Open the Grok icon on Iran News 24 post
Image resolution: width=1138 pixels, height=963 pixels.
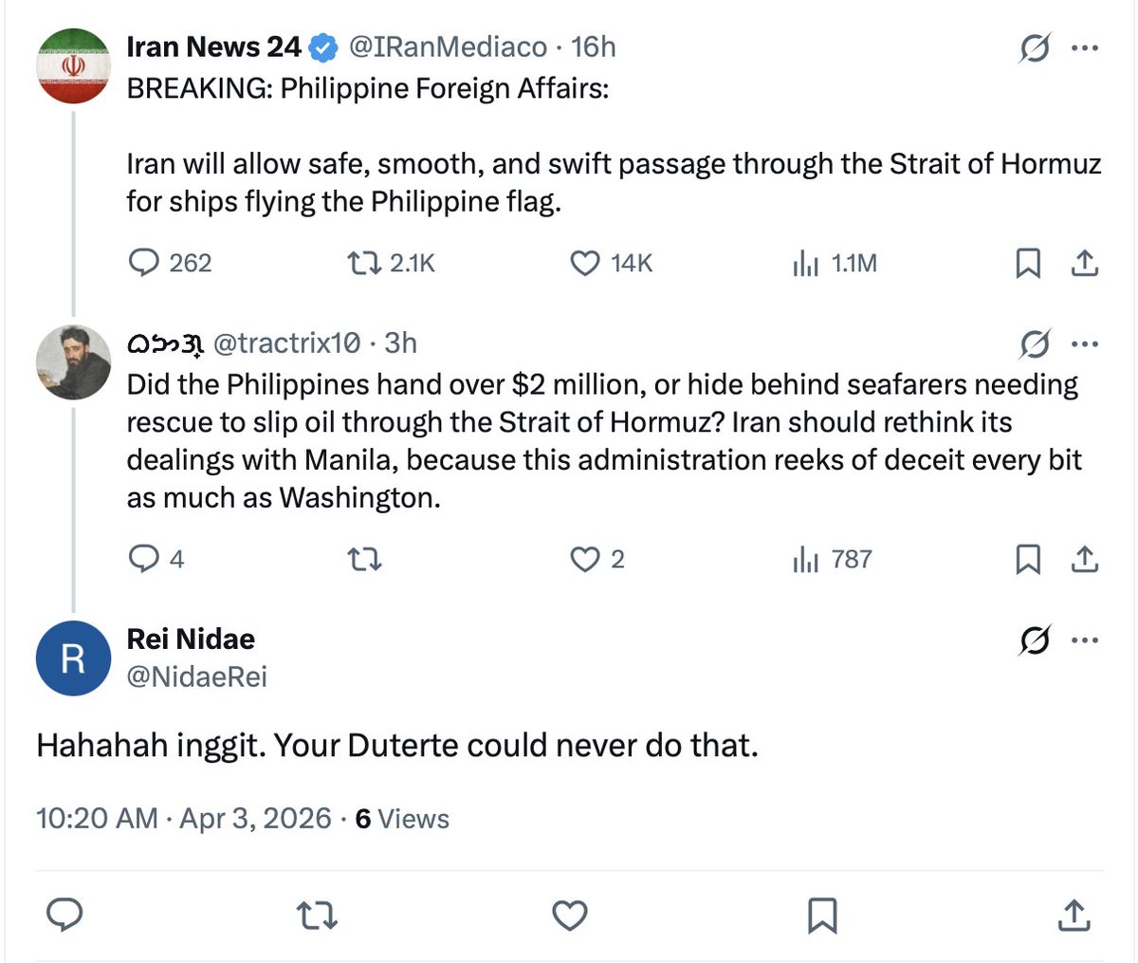1034,47
